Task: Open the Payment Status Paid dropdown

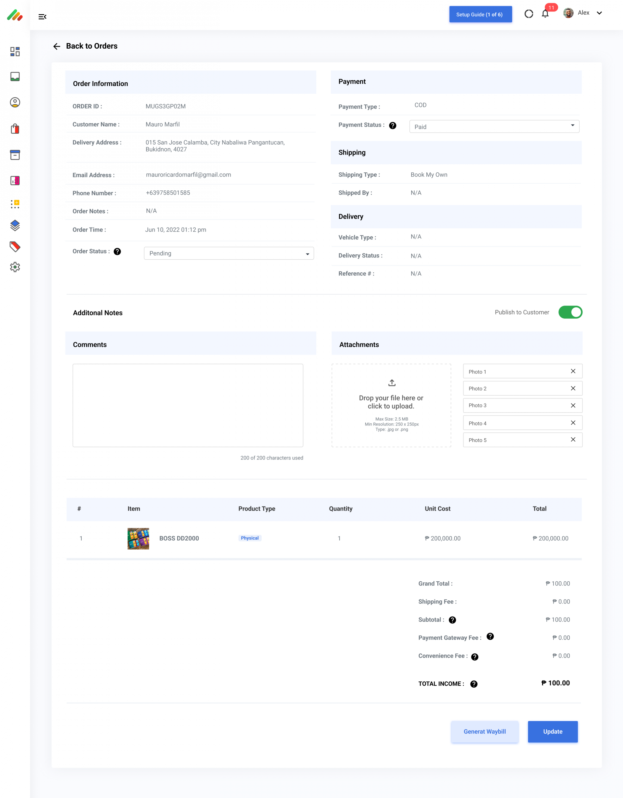Action: coord(494,127)
